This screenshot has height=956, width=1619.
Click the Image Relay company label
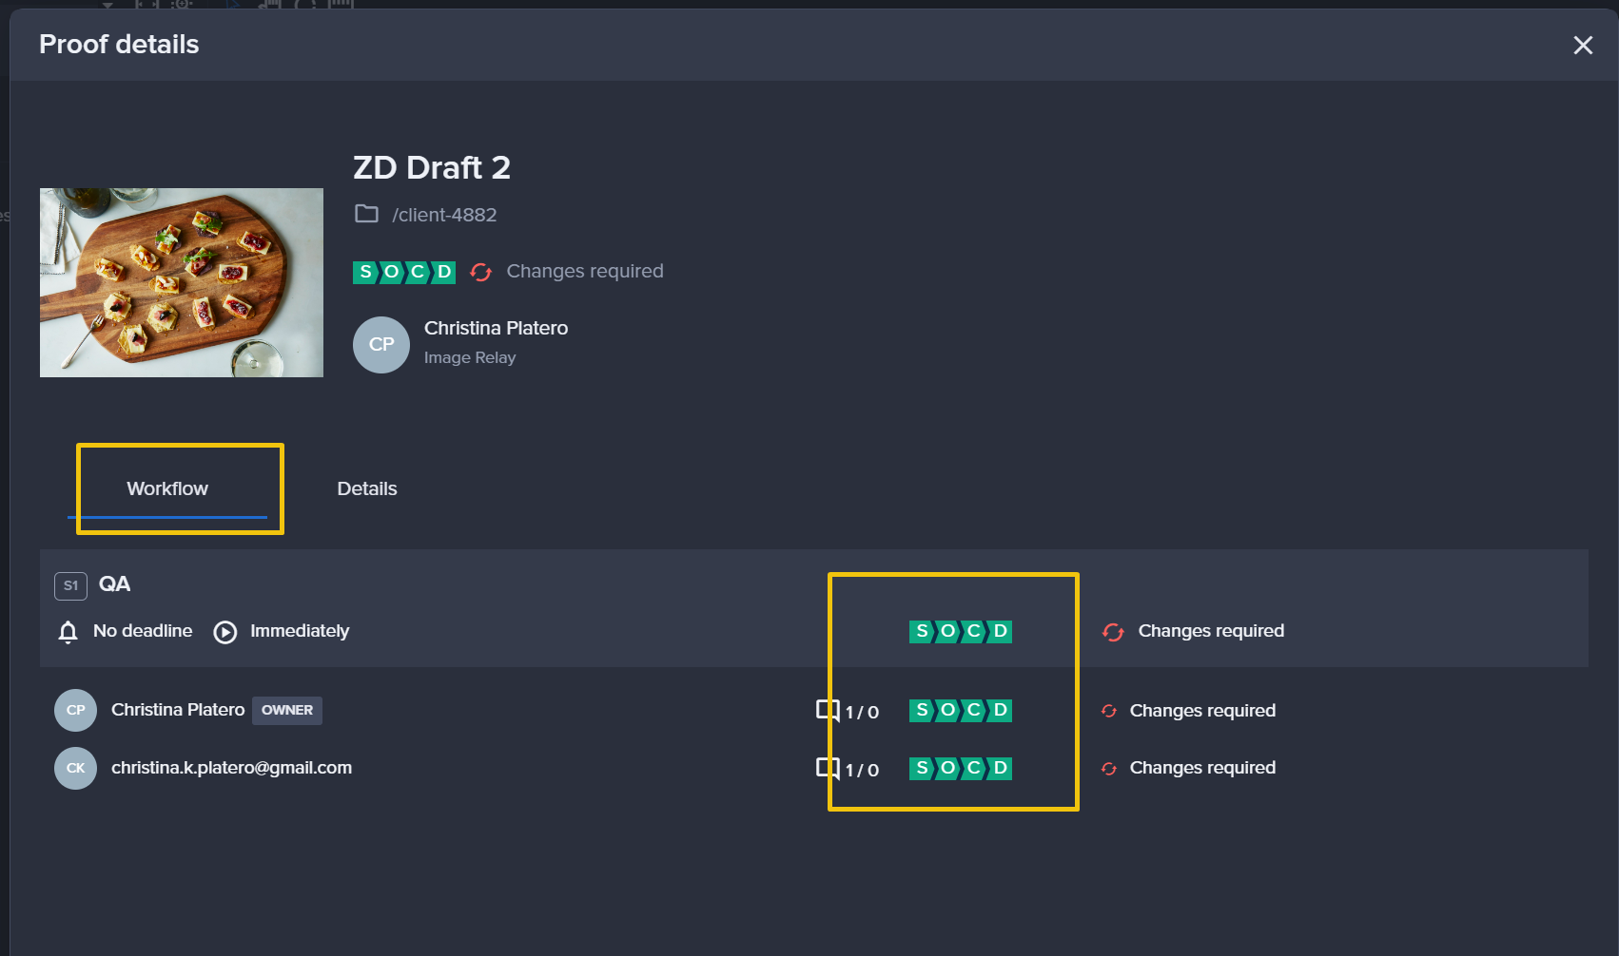point(470,357)
